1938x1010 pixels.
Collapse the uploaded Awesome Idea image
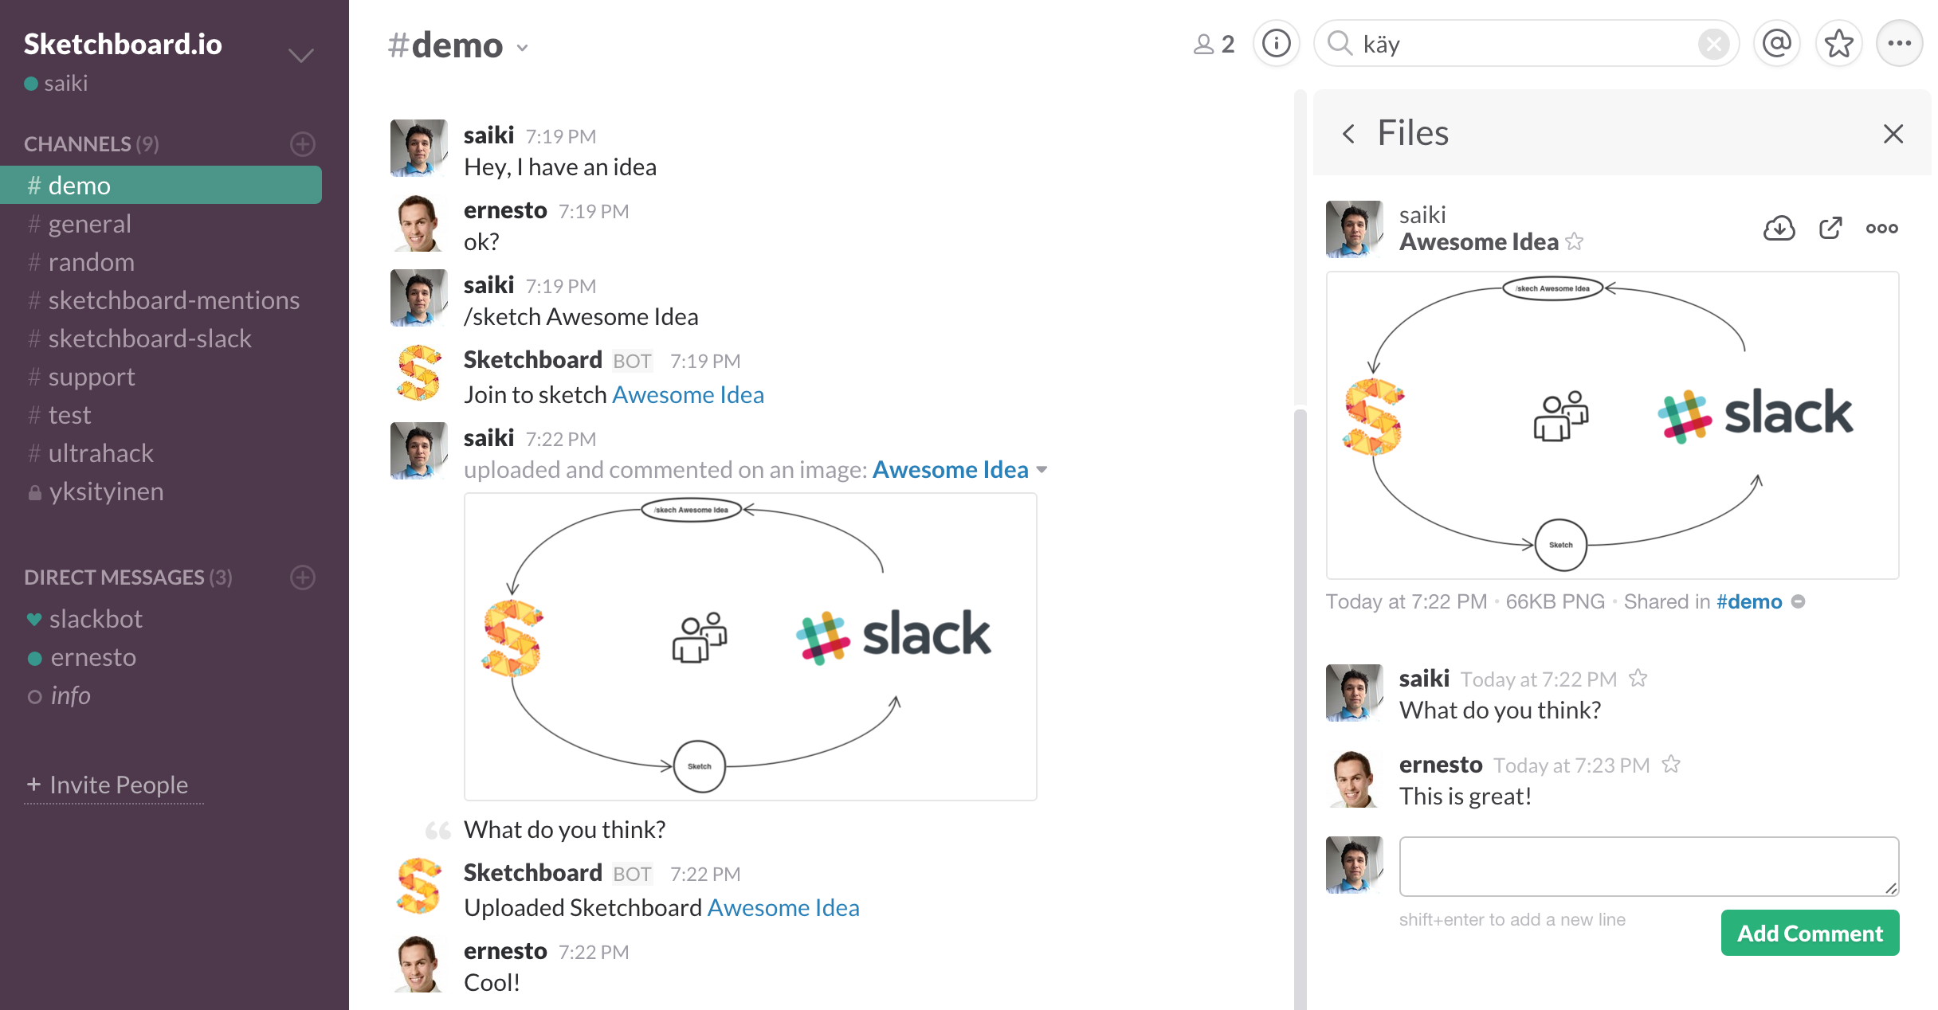1042,470
